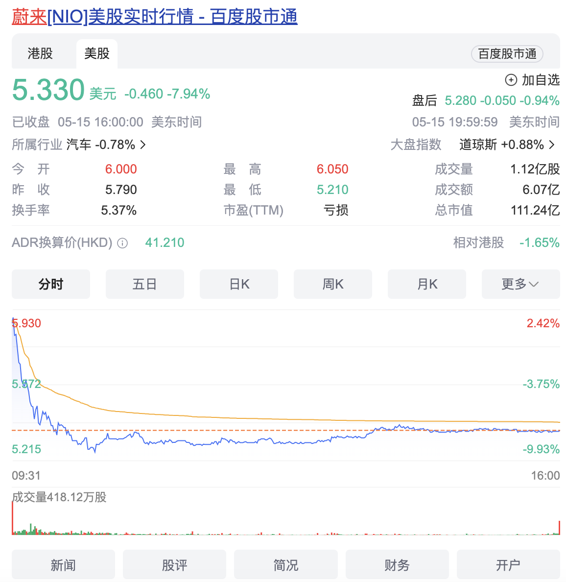
Task: Switch chart to 月K view
Action: (427, 284)
